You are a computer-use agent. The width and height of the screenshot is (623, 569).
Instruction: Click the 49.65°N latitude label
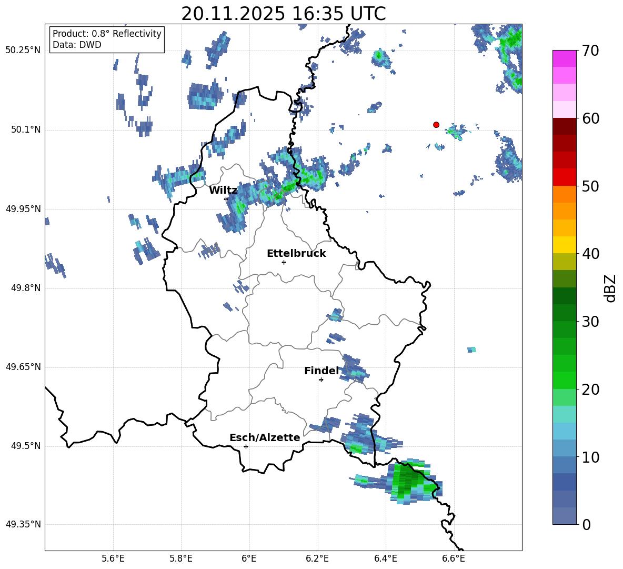coord(23,367)
